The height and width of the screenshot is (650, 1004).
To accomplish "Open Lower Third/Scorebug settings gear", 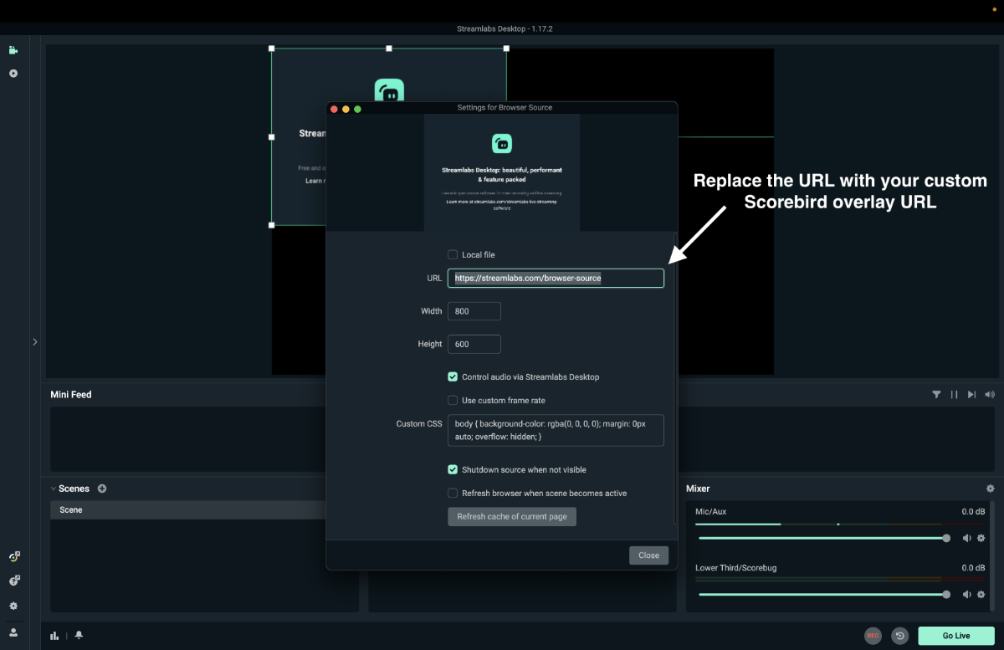I will point(981,594).
